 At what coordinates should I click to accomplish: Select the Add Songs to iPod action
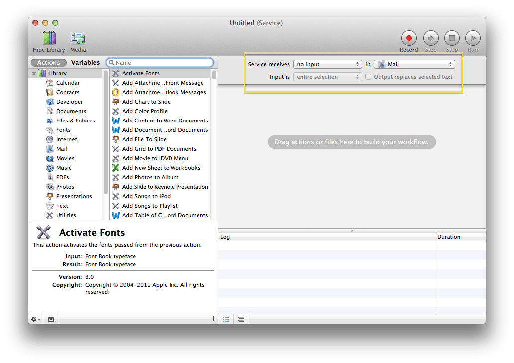[161, 197]
